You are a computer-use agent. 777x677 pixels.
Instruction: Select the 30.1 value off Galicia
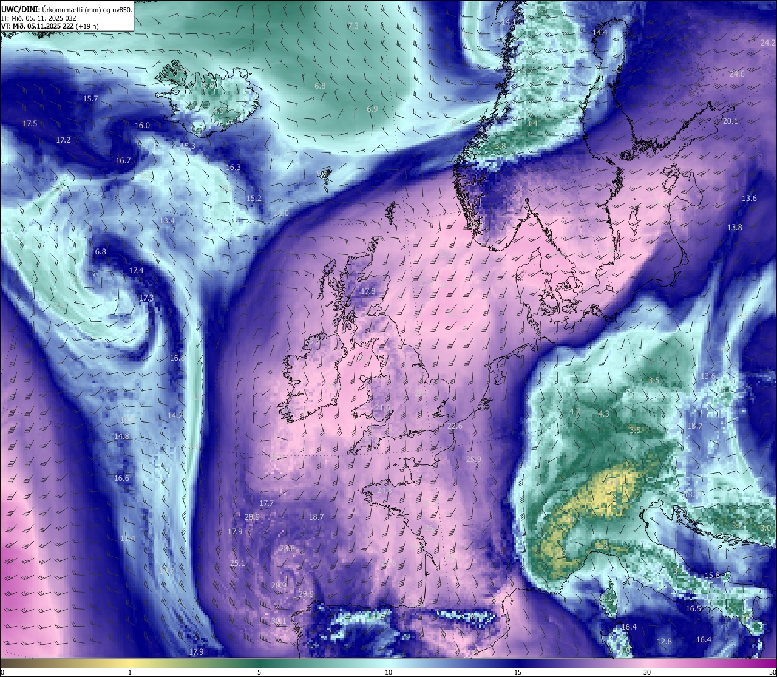click(278, 621)
